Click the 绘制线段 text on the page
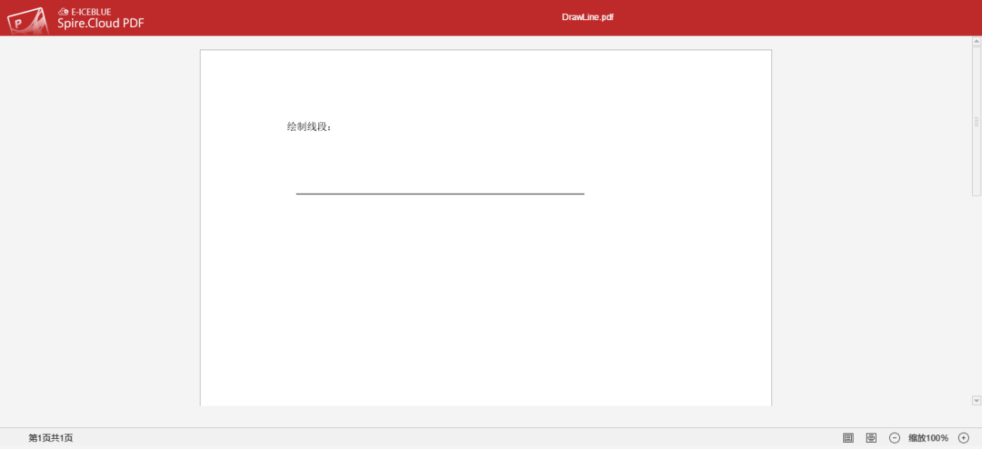This screenshot has width=982, height=449. point(307,125)
